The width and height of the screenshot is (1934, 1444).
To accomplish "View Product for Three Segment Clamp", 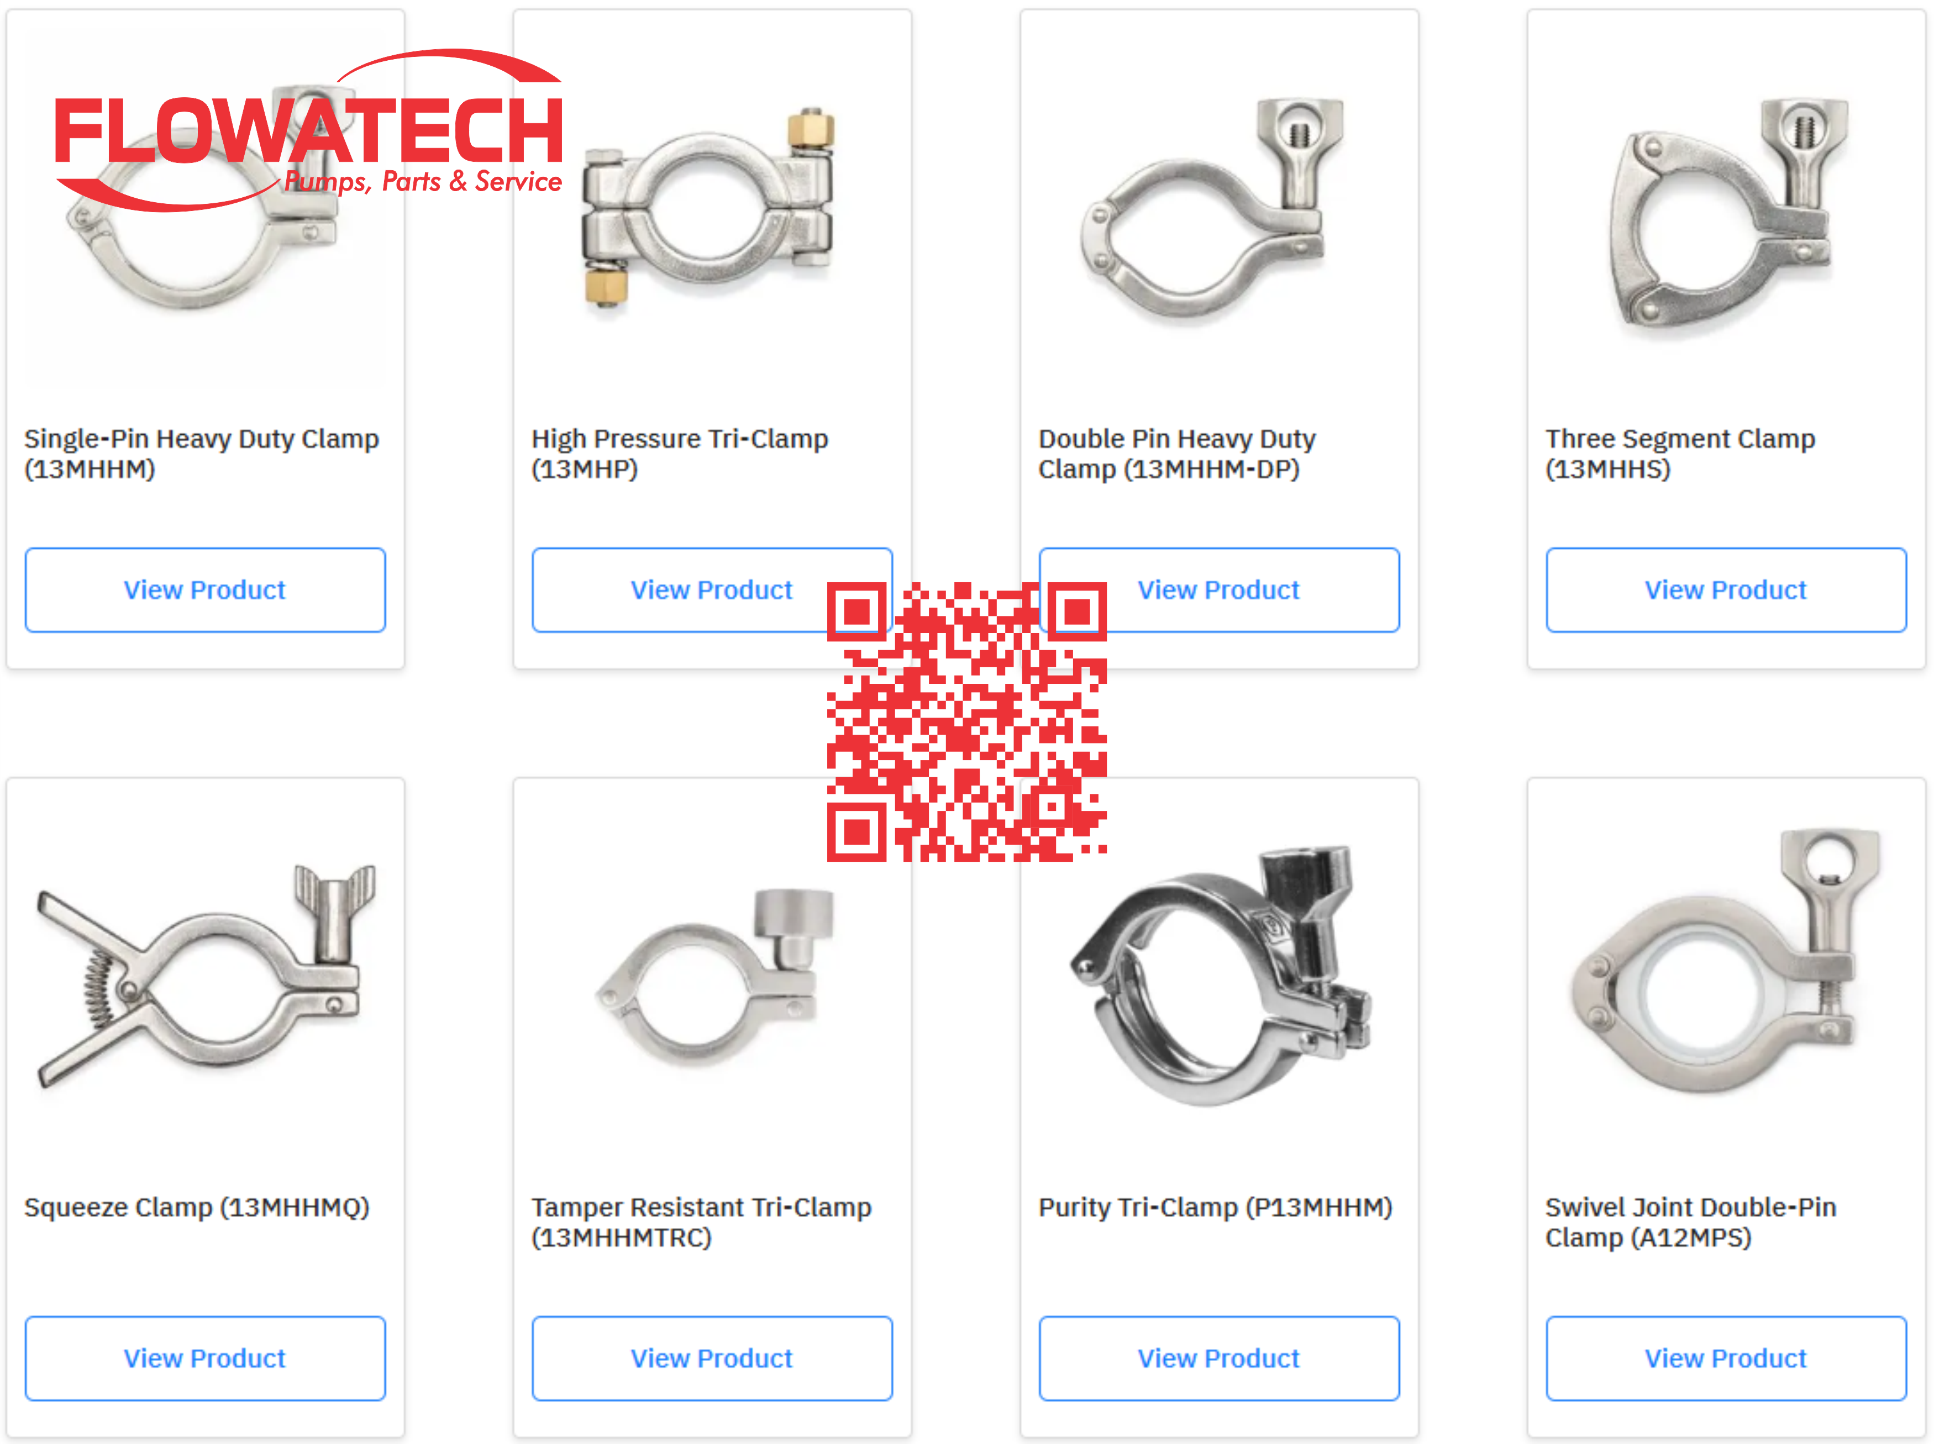I will [x=1726, y=590].
